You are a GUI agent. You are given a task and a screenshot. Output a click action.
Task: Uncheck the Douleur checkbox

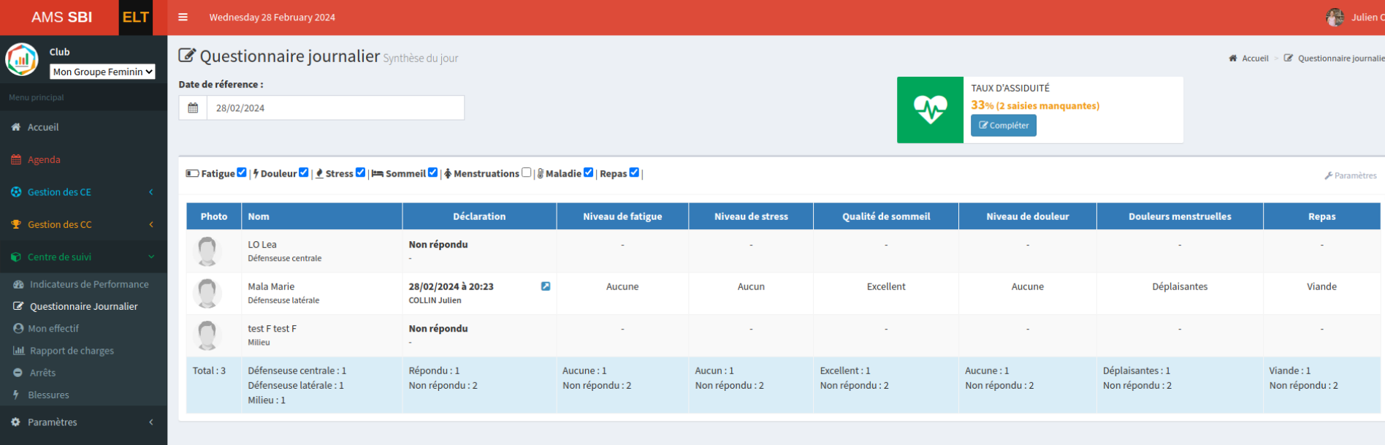point(304,172)
